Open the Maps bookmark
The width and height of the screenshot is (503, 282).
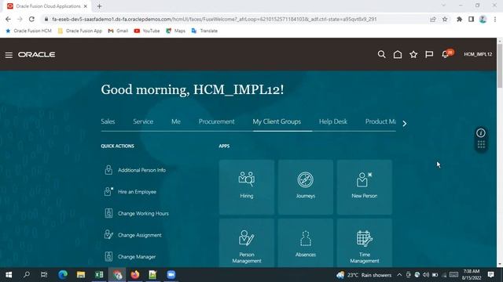(x=175, y=31)
